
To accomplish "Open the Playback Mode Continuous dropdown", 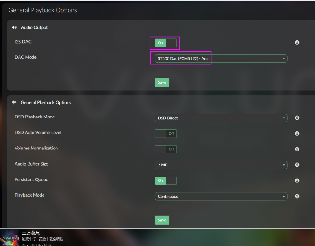I will tap(221, 196).
